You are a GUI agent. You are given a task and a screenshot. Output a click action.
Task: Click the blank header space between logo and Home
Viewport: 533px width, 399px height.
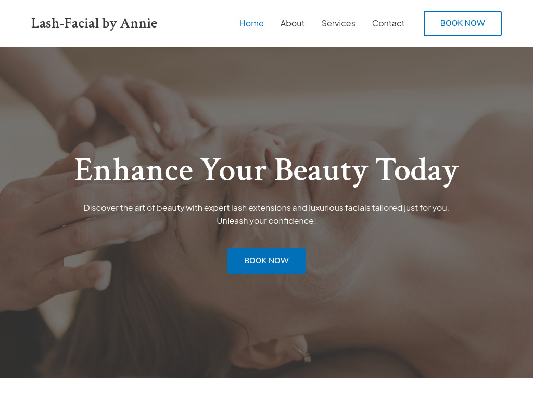point(198,23)
